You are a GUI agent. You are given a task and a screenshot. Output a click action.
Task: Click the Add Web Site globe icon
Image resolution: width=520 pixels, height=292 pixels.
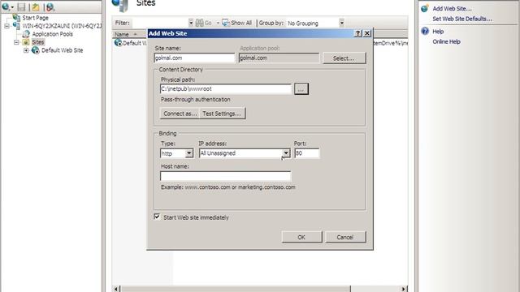pos(425,9)
